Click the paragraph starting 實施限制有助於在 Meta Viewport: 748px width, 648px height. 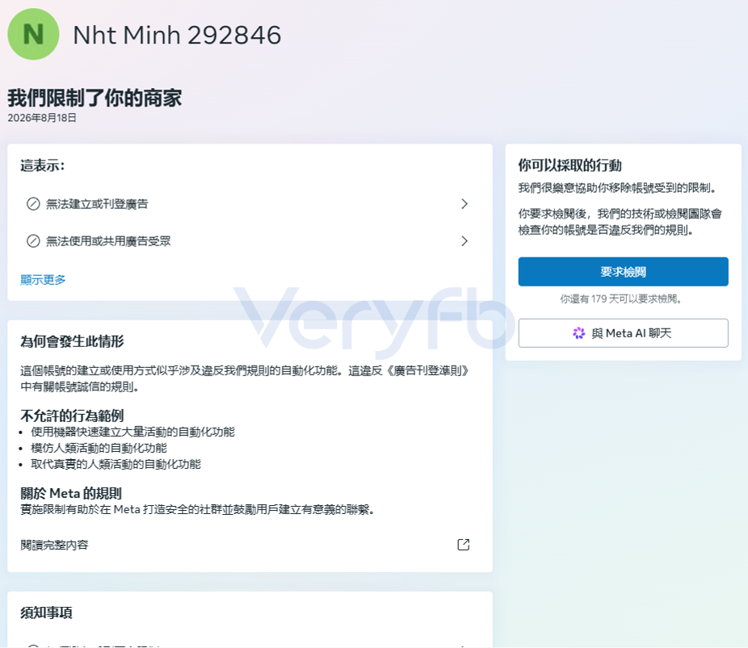click(197, 509)
